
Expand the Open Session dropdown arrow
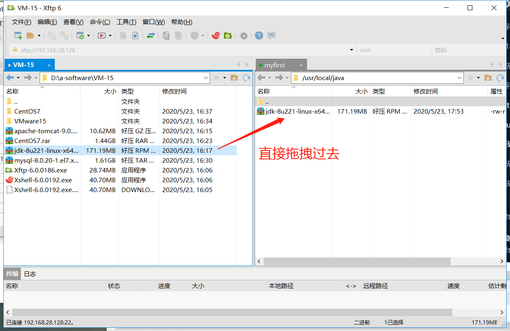[x=39, y=36]
